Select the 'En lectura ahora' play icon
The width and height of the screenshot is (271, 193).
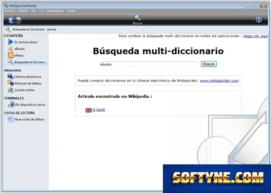pos(10,42)
